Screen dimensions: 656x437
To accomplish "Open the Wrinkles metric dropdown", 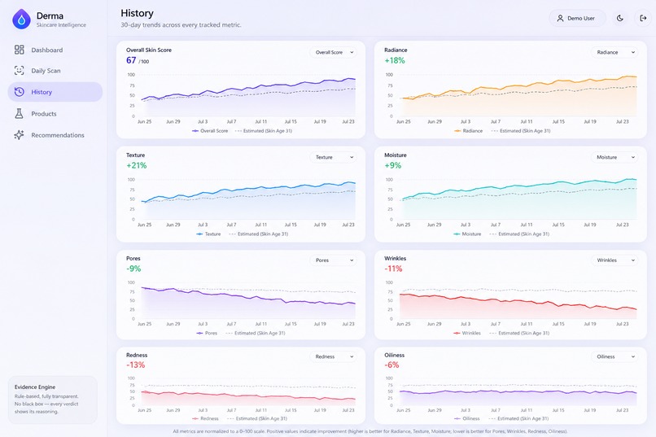I will [x=614, y=260].
